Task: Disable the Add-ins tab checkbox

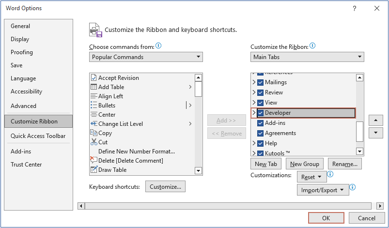Action: click(x=261, y=123)
